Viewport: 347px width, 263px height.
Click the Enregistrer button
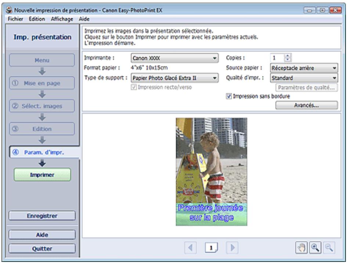click(x=42, y=216)
